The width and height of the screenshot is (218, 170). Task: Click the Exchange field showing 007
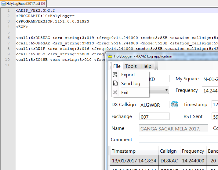tap(154, 116)
